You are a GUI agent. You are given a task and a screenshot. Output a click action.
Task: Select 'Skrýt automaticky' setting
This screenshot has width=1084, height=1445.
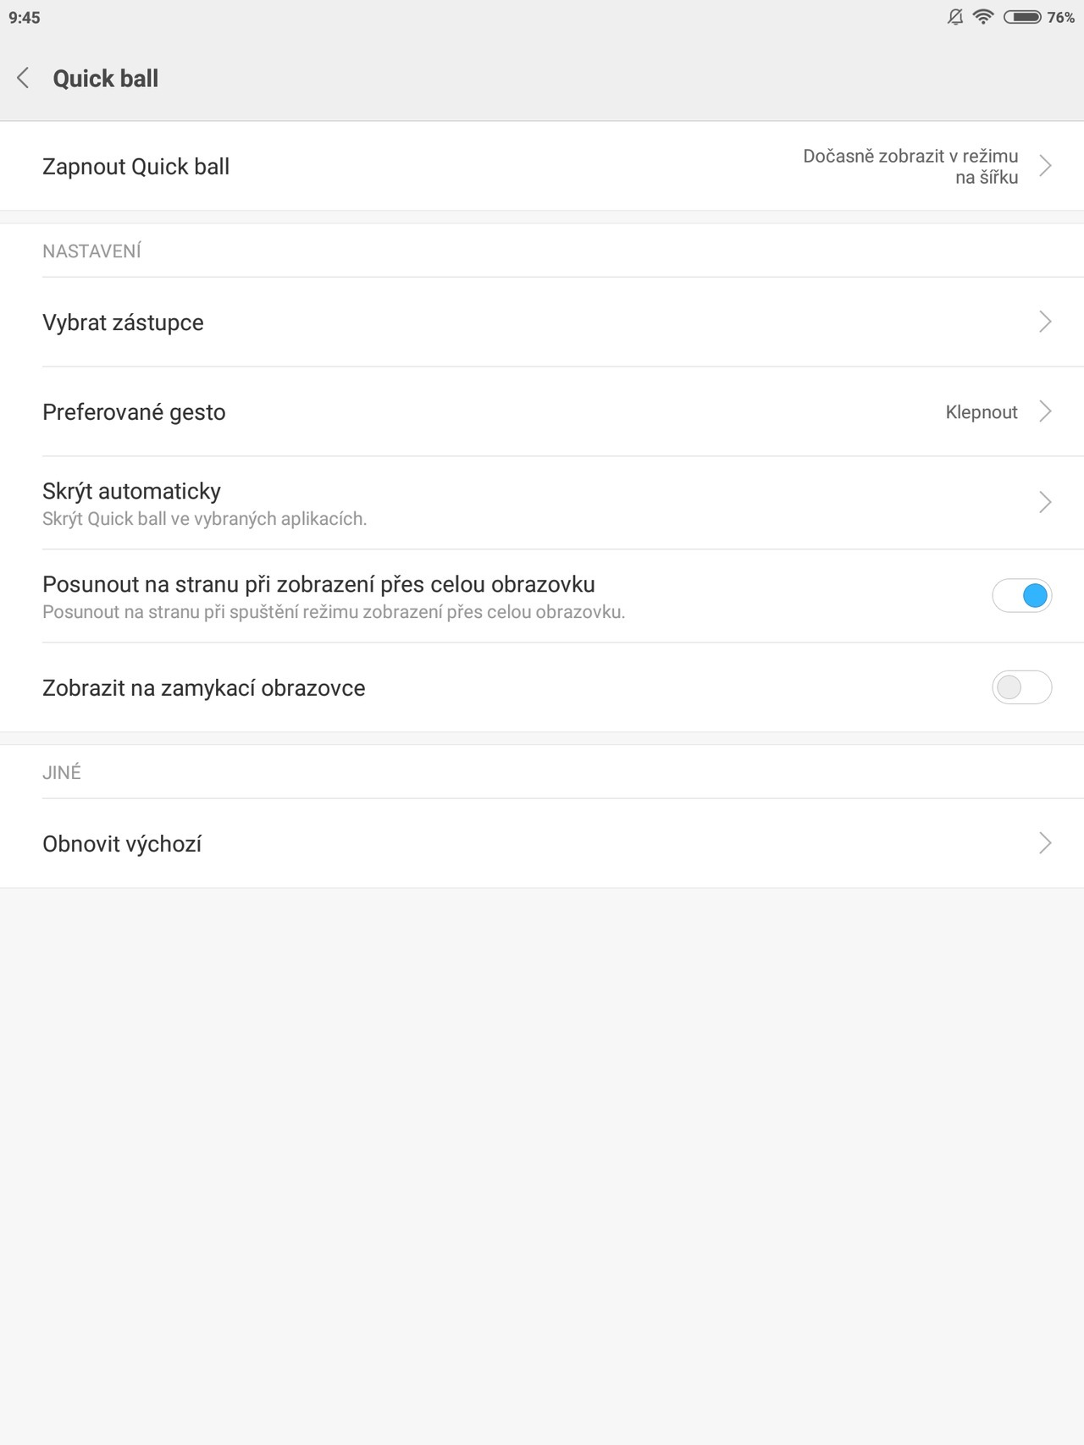tap(131, 491)
